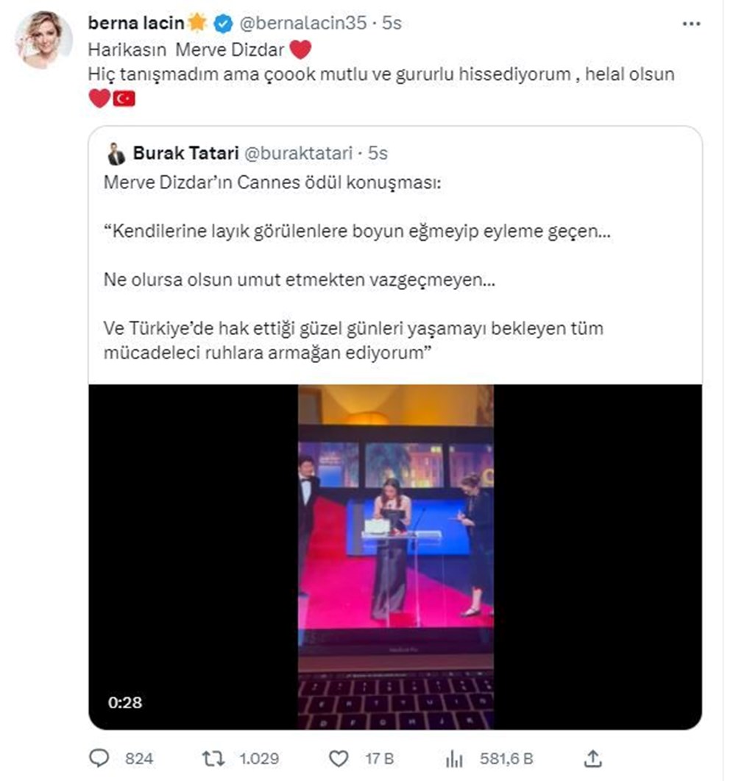Open tweet analytics bar chart icon

click(x=455, y=758)
